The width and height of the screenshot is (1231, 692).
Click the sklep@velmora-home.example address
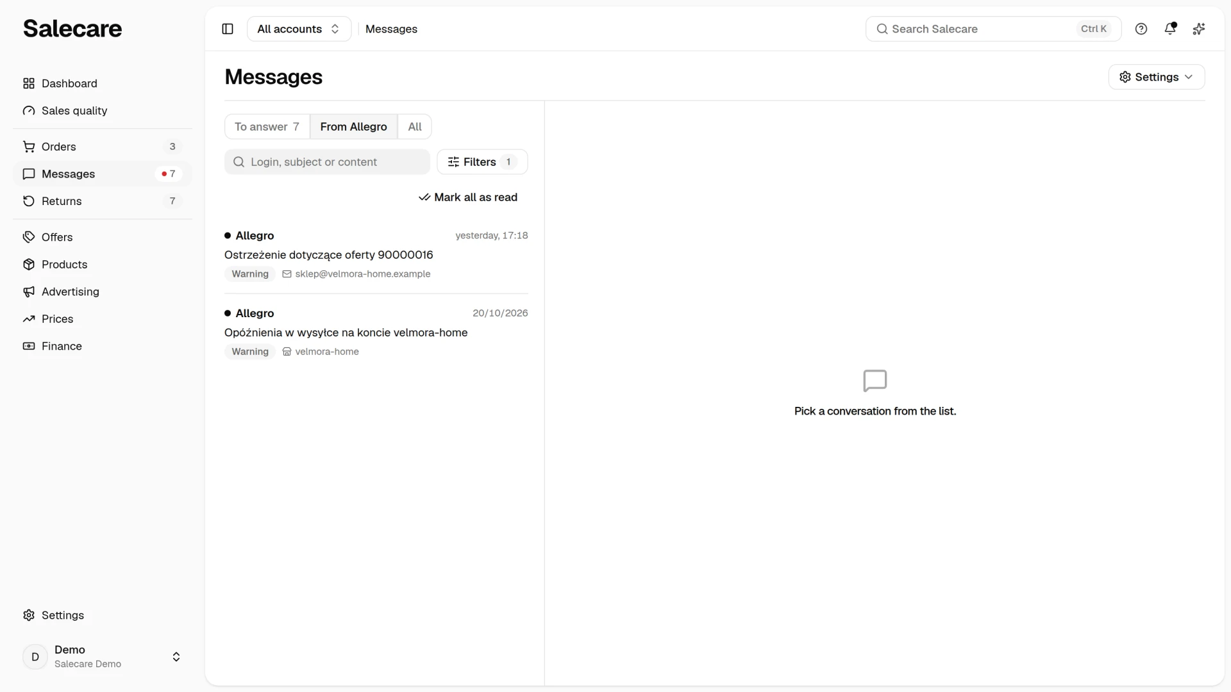[x=362, y=274]
